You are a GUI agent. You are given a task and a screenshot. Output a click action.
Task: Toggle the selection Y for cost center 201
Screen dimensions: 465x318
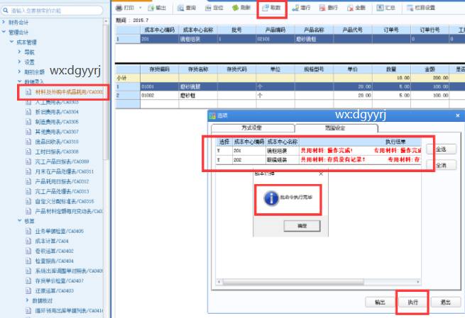(219, 151)
